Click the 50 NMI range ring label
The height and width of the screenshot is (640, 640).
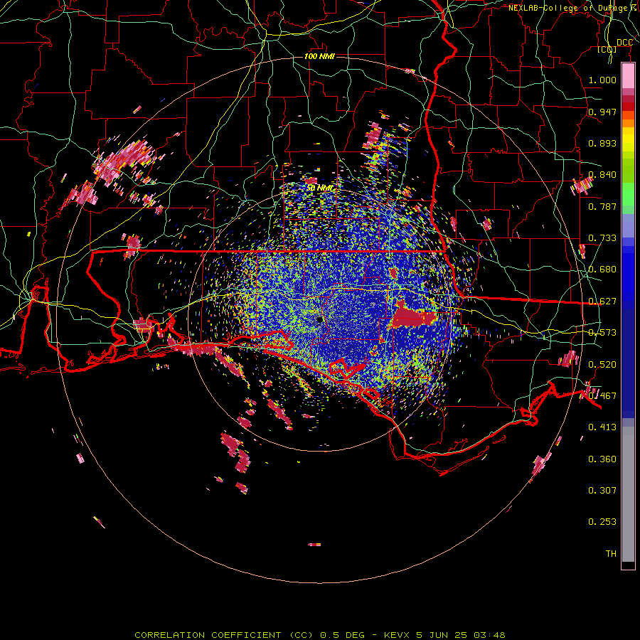point(319,188)
